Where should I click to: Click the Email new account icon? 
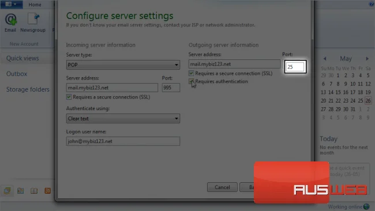[10, 22]
